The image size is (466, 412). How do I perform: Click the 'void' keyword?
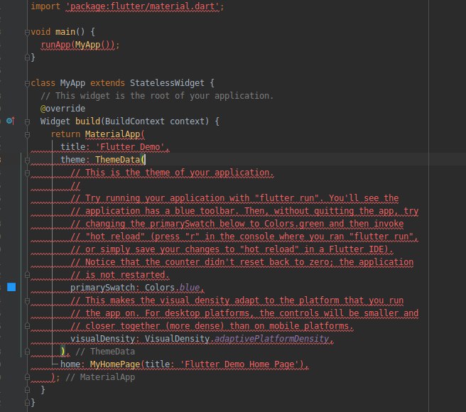(40, 32)
